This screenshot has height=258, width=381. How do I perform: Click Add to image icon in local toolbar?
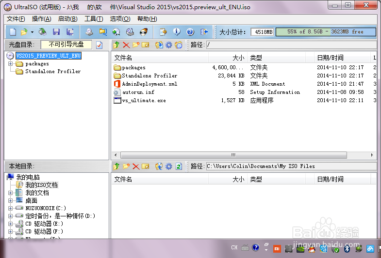click(x=159, y=167)
